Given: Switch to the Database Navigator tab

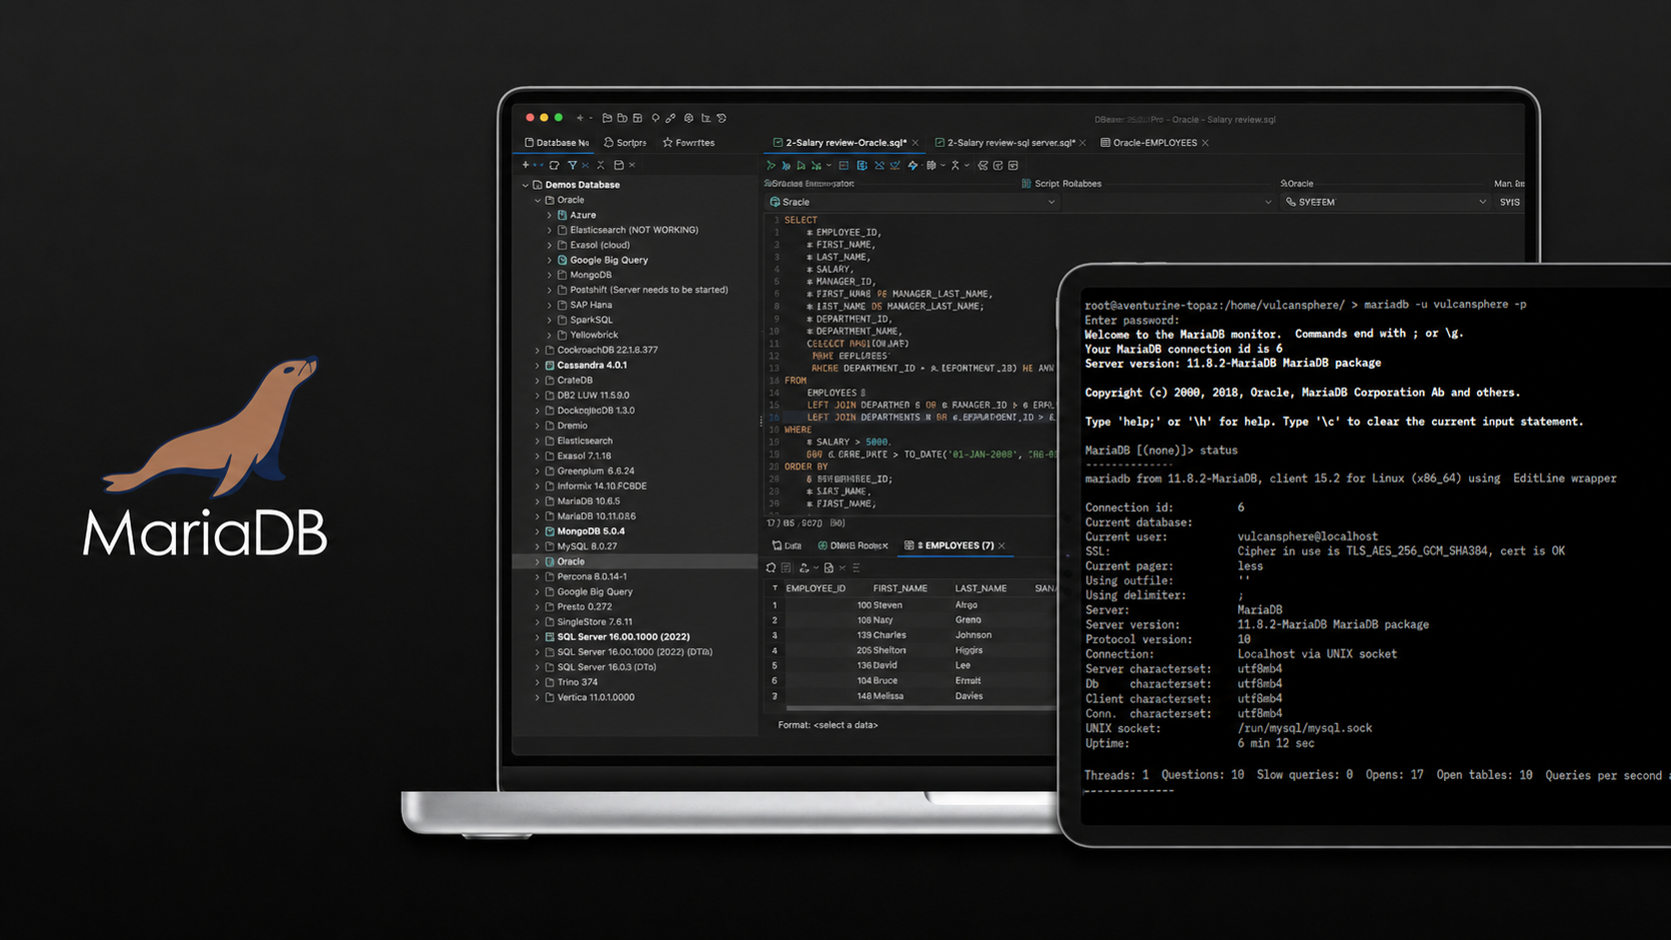Looking at the screenshot, I should (x=557, y=143).
